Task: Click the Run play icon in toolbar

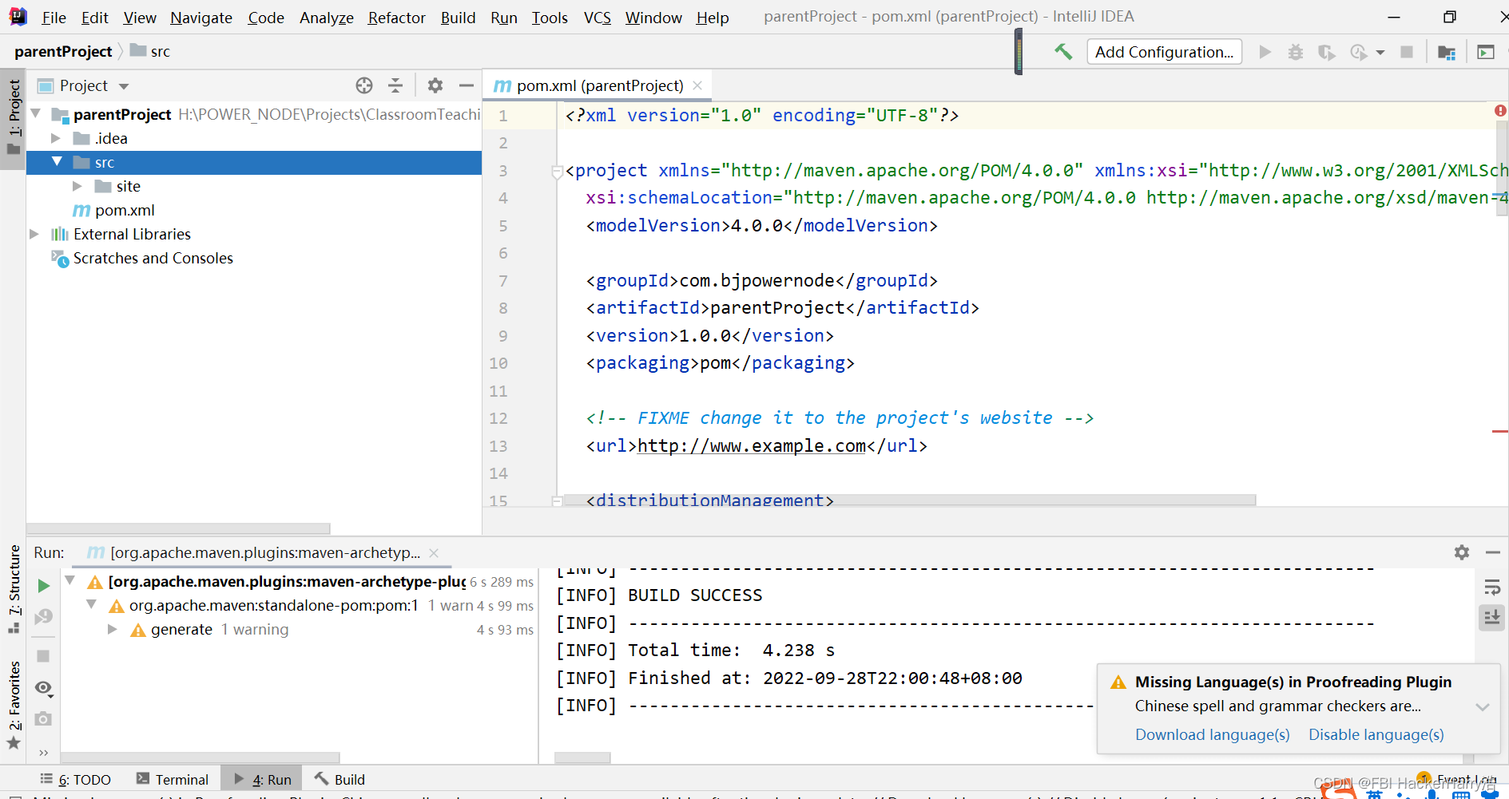Action: click(x=1265, y=52)
